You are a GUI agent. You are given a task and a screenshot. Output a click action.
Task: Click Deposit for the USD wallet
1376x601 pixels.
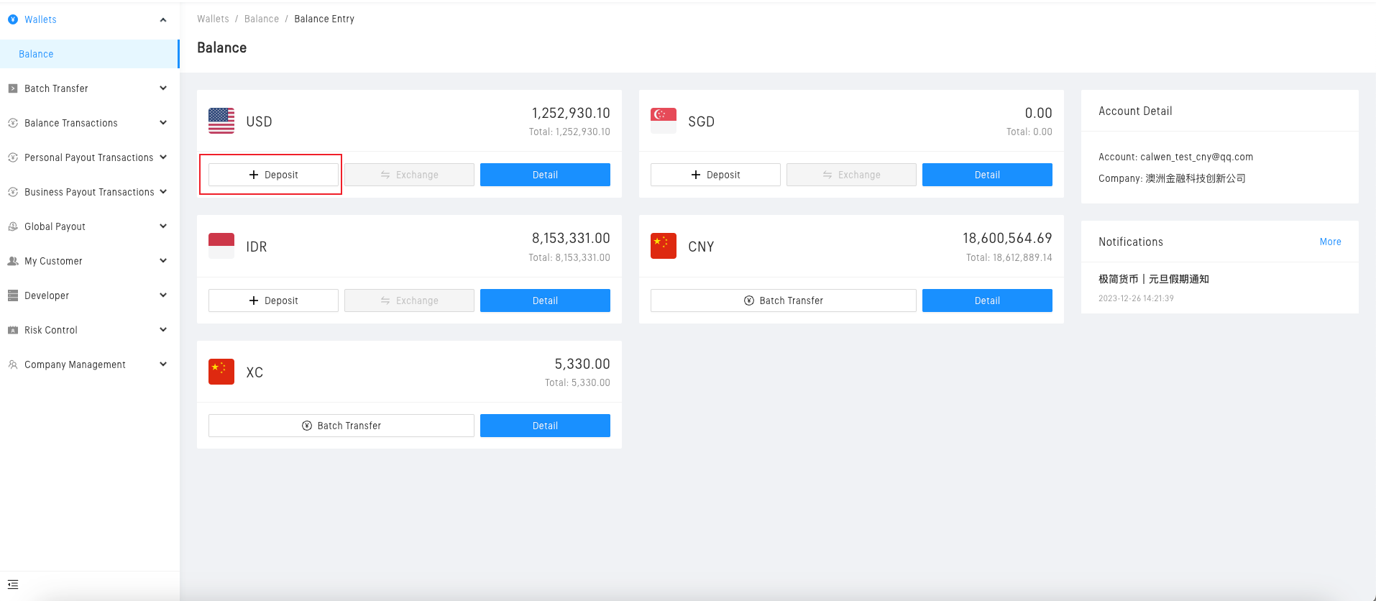click(x=273, y=175)
